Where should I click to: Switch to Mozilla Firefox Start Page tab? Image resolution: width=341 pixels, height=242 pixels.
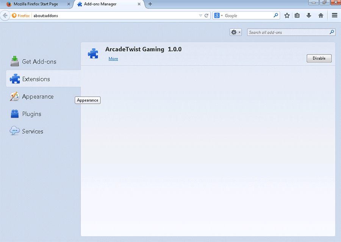coord(36,4)
